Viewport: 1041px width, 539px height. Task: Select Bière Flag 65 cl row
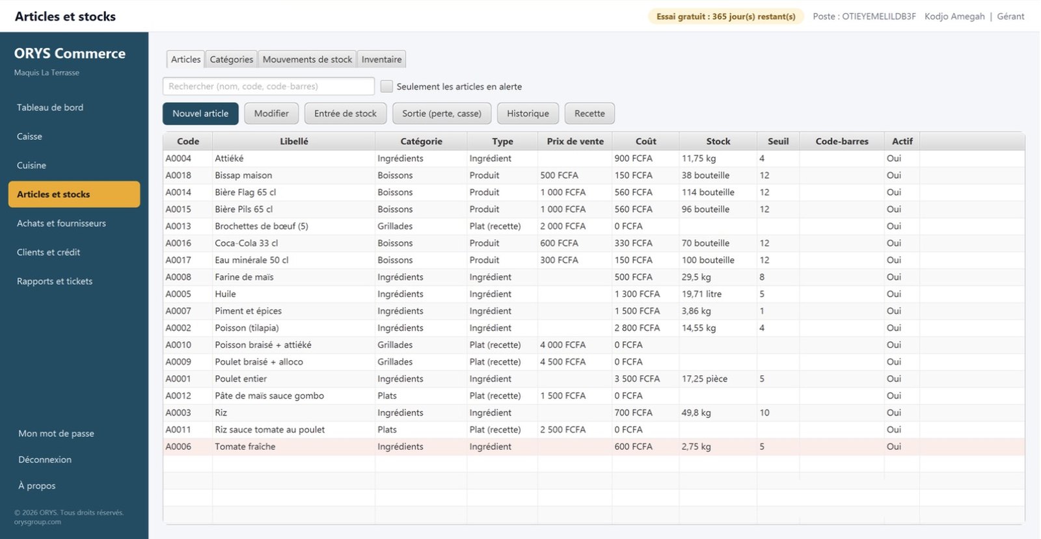click(x=593, y=192)
